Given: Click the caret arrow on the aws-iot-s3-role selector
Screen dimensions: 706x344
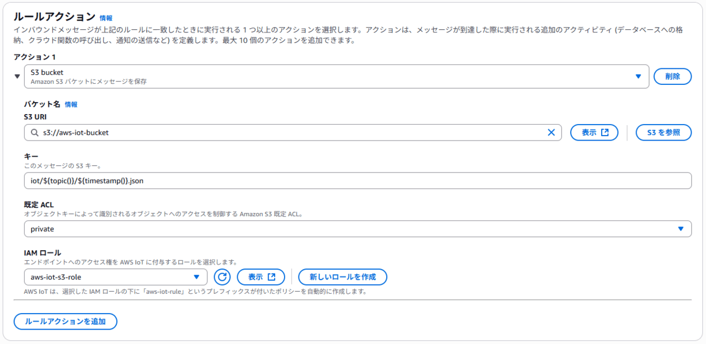Looking at the screenshot, I should tap(196, 277).
